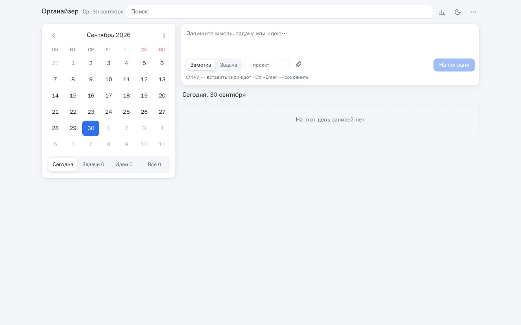Select highlighted day 30 in calendar

91,128
